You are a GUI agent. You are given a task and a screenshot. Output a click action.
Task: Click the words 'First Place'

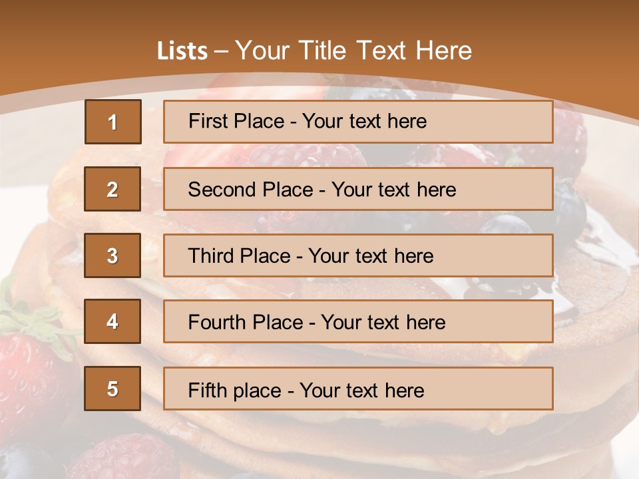(x=236, y=121)
